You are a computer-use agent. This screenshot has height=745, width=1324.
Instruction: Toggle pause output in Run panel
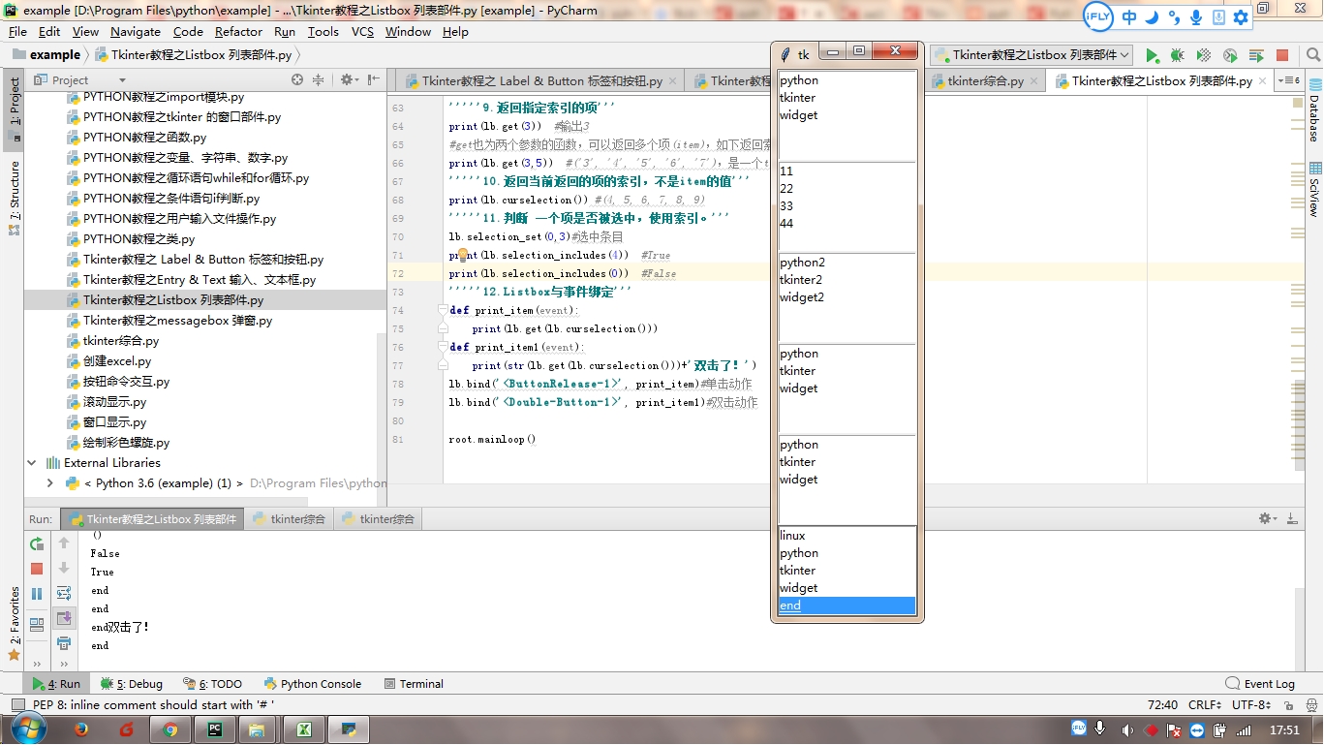37,594
